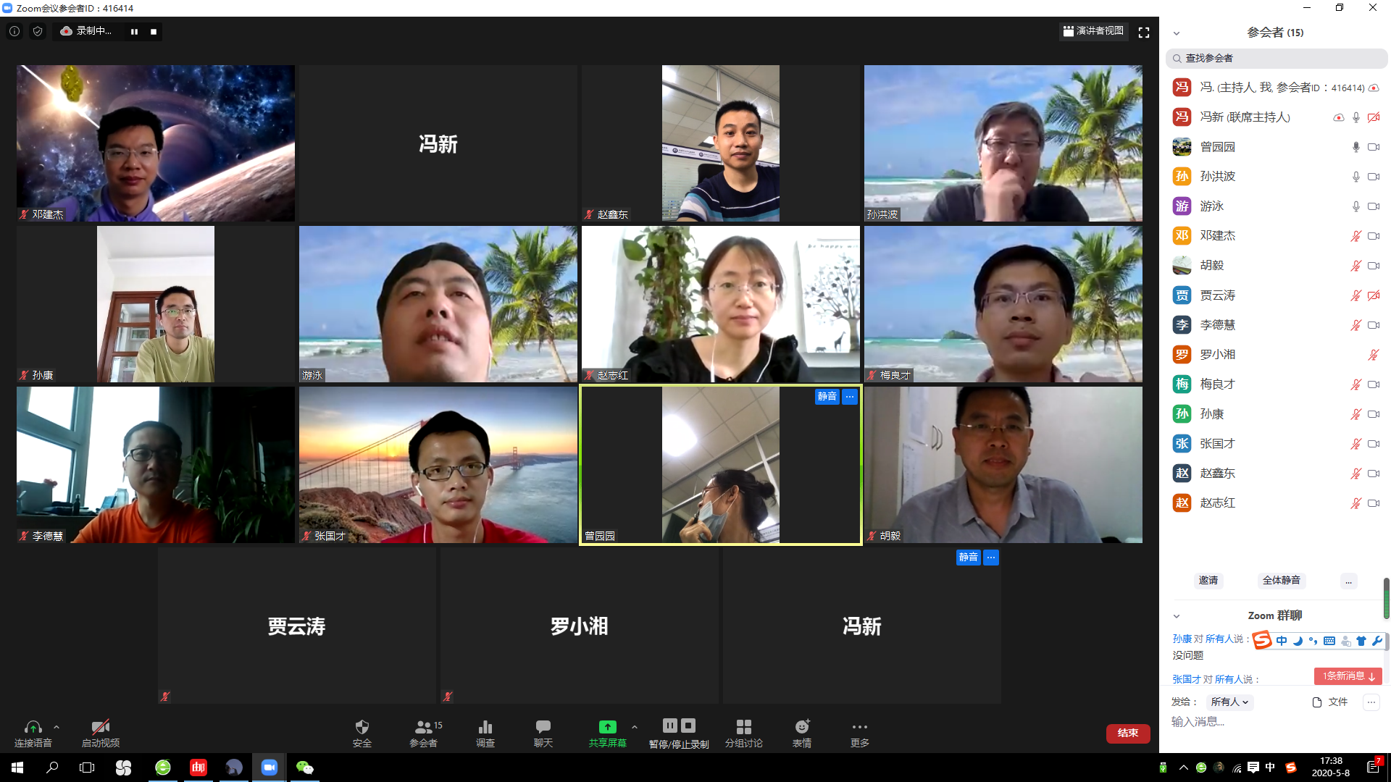This screenshot has height=782, width=1391.
Task: Open Breakout Rooms (分组讨论) grid icon
Action: pos(743,727)
